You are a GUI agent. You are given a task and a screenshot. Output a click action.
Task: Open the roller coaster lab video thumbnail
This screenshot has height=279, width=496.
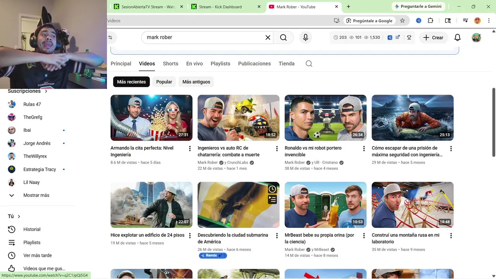413,205
